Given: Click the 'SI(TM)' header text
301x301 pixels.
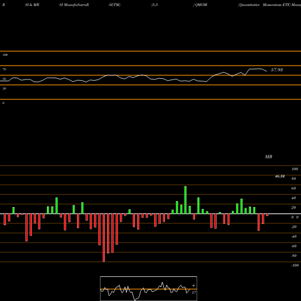Looking at the screenshot, I should (114, 5).
